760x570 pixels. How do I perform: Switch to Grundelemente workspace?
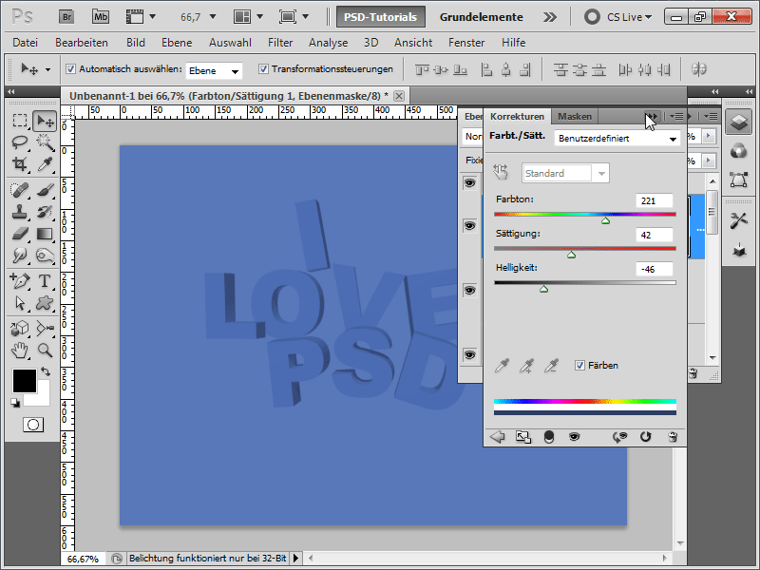(x=481, y=17)
